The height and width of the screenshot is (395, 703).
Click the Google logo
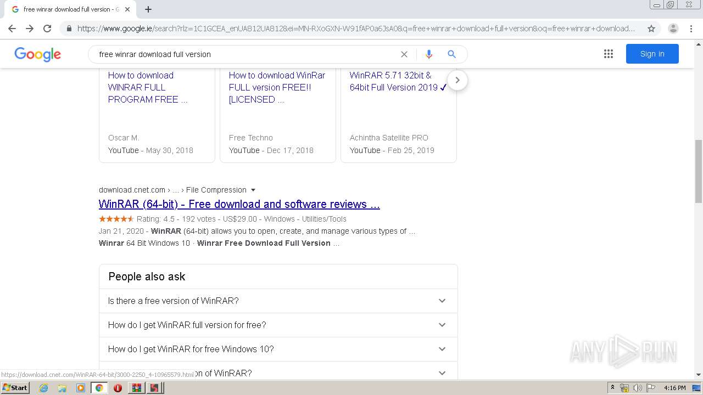click(x=38, y=54)
